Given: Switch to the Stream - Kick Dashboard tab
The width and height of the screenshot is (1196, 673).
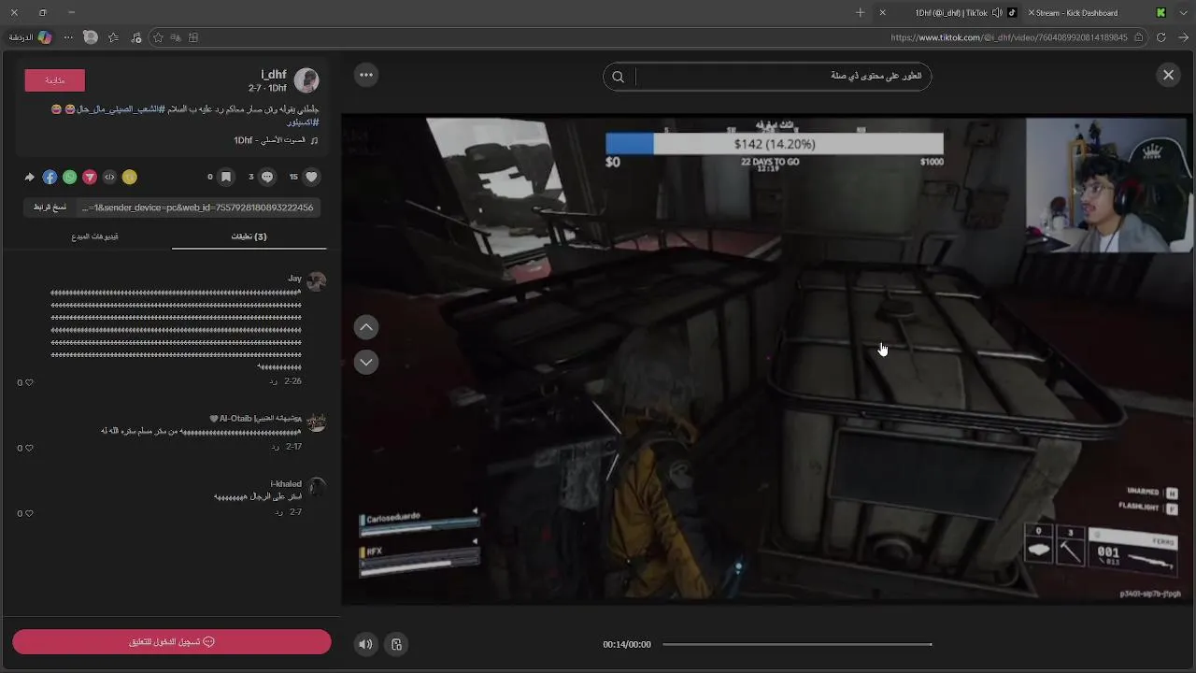Looking at the screenshot, I should pos(1077,13).
